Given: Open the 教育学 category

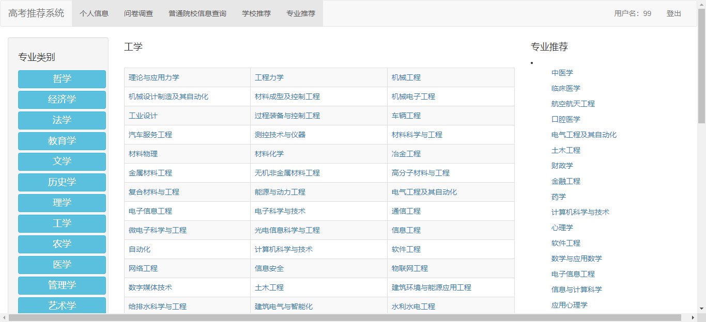Looking at the screenshot, I should click(x=62, y=141).
